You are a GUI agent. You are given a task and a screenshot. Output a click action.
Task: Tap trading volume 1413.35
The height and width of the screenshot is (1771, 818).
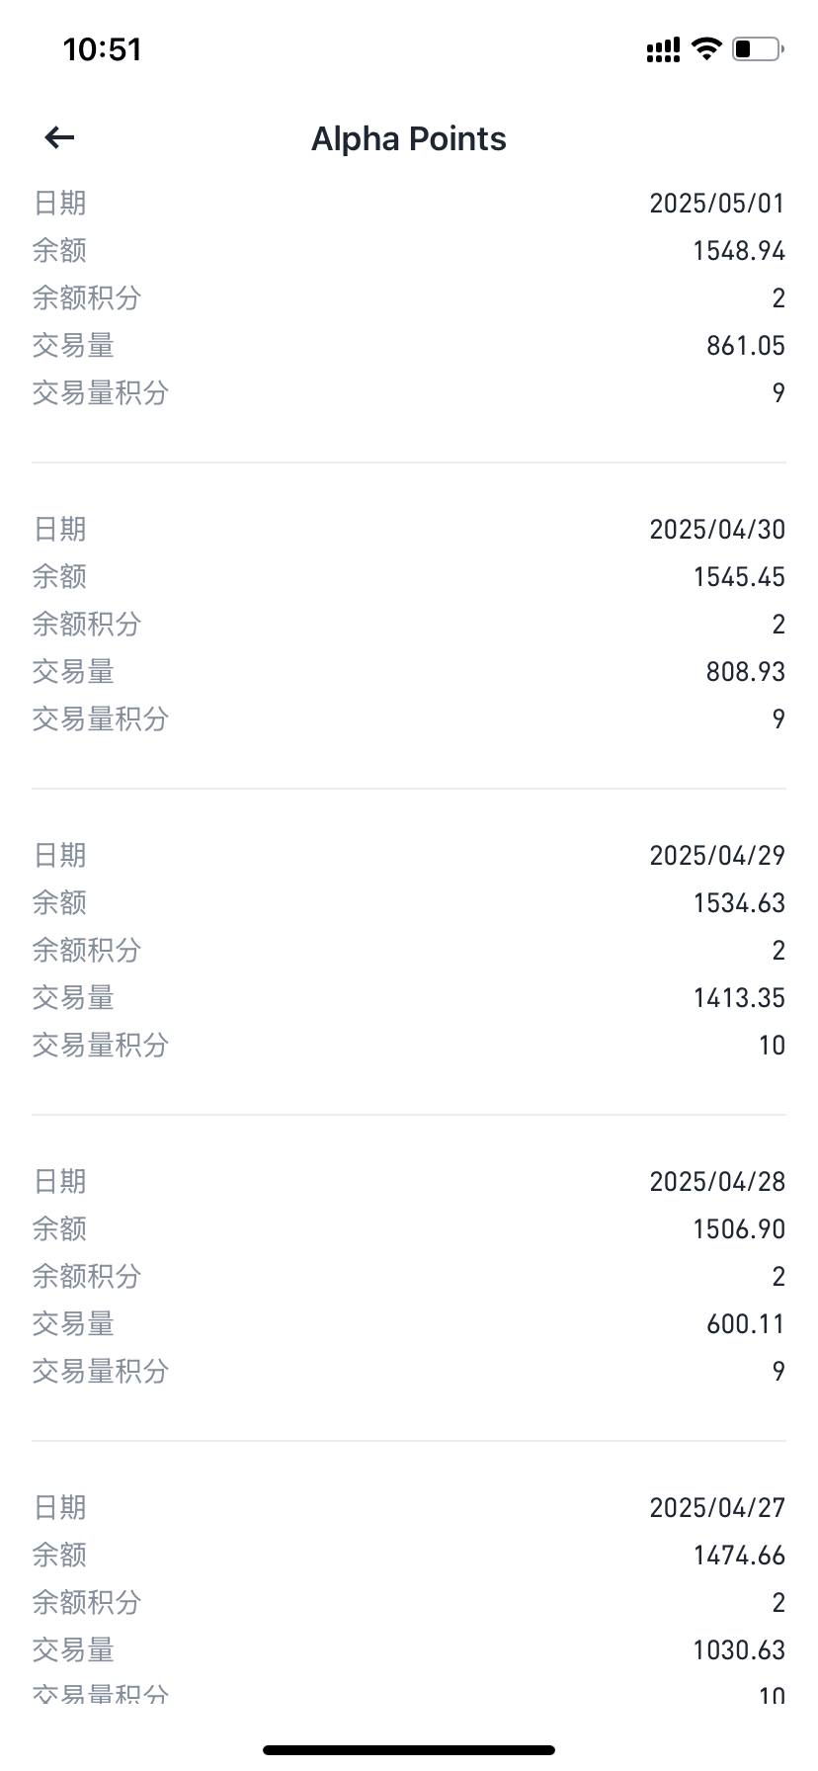pos(738,998)
